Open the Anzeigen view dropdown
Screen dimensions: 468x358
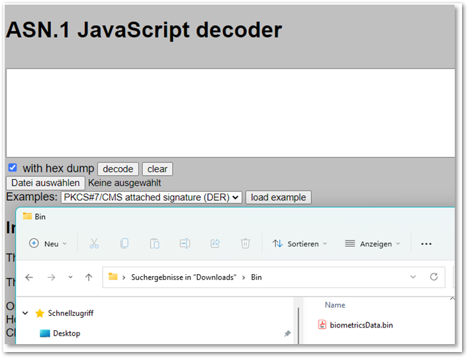(x=373, y=244)
